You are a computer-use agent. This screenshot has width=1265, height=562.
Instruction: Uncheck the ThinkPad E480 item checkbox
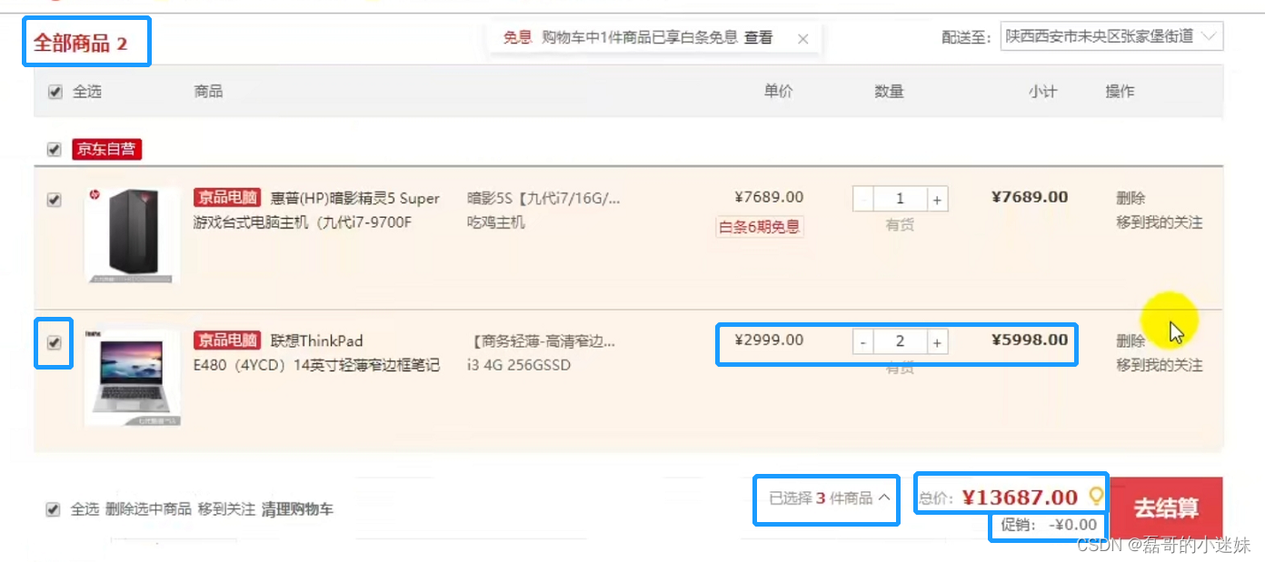coord(55,342)
